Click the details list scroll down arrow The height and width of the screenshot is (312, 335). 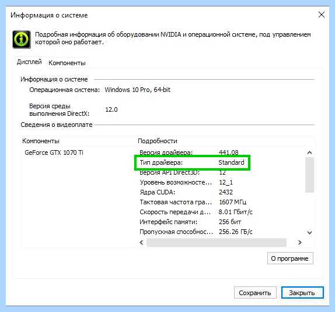point(309,232)
